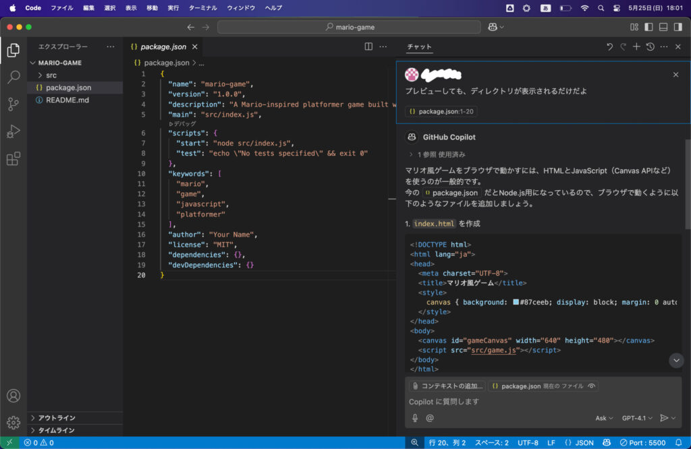The width and height of the screenshot is (691, 449).
Task: Open Explorer views and more actions
Action: tap(110, 47)
